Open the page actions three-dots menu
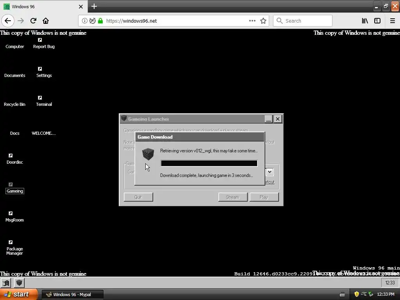400x300 pixels. (x=252, y=21)
